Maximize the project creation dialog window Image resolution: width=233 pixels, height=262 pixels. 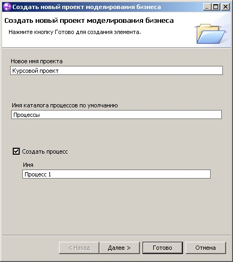coord(216,7)
